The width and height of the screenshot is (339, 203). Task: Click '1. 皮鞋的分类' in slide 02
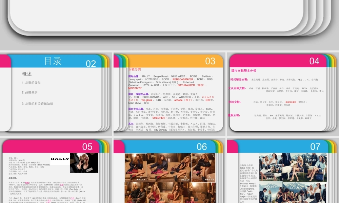click(31, 83)
